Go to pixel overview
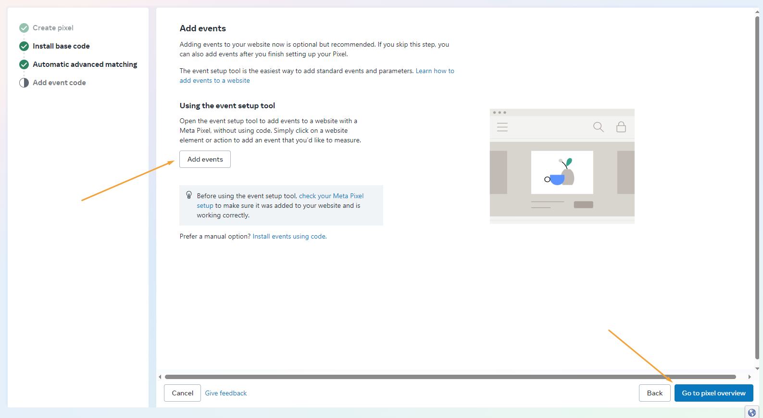The image size is (763, 418). 713,393
